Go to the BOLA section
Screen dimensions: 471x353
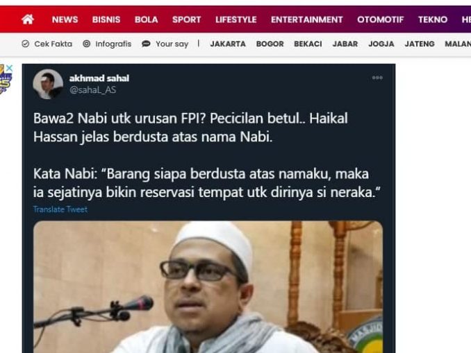coord(147,19)
